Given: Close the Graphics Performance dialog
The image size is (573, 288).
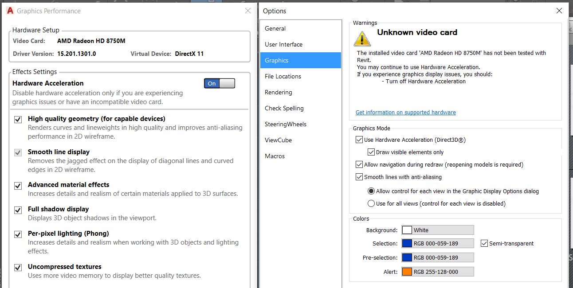Looking at the screenshot, I should click(248, 11).
